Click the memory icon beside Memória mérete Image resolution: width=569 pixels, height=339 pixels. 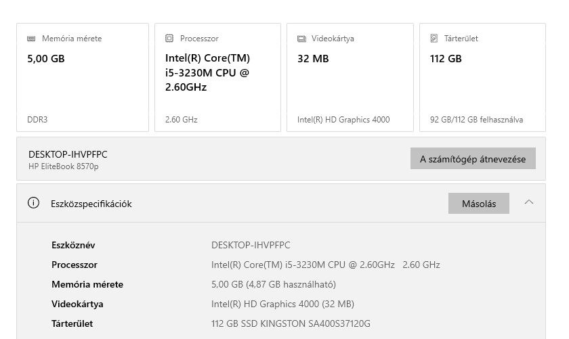[32, 39]
